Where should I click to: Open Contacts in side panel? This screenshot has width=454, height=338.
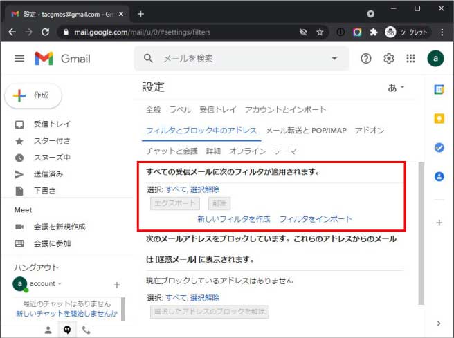coord(439,176)
